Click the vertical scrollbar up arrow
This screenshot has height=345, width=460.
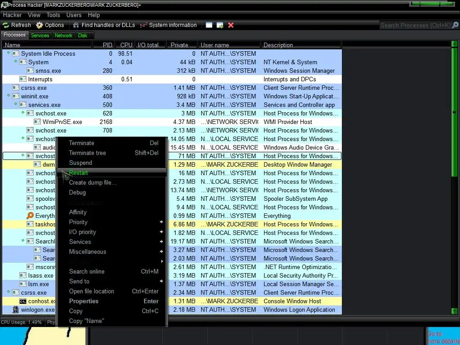point(454,44)
